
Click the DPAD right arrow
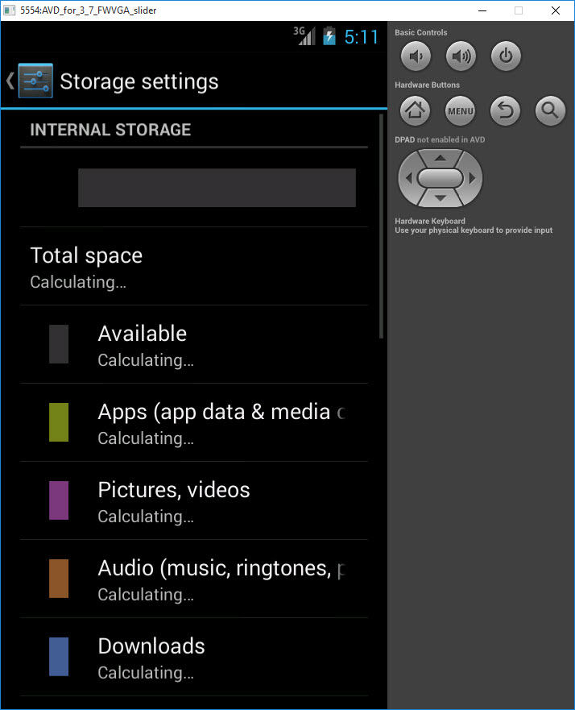(x=472, y=178)
